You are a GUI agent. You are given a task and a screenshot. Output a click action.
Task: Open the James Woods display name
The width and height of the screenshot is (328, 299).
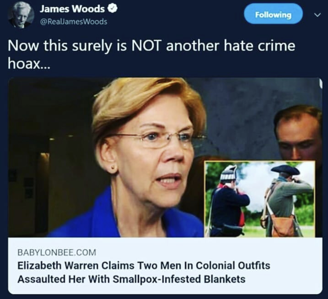click(72, 9)
